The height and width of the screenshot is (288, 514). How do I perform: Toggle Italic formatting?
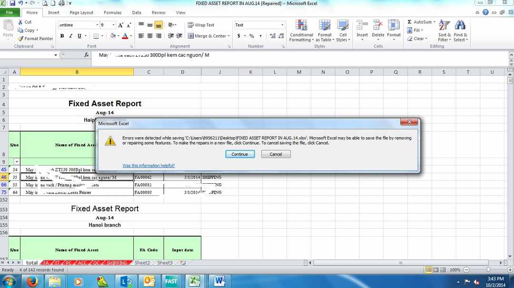click(70, 36)
